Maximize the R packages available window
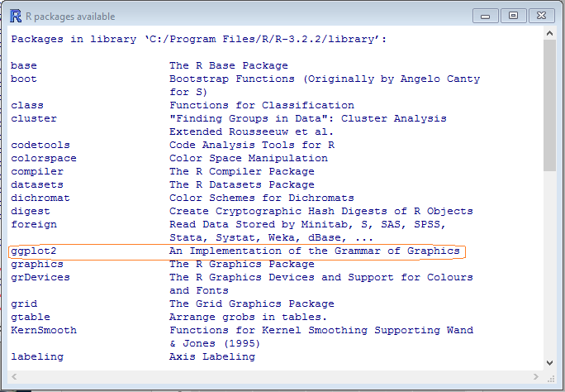 513,16
